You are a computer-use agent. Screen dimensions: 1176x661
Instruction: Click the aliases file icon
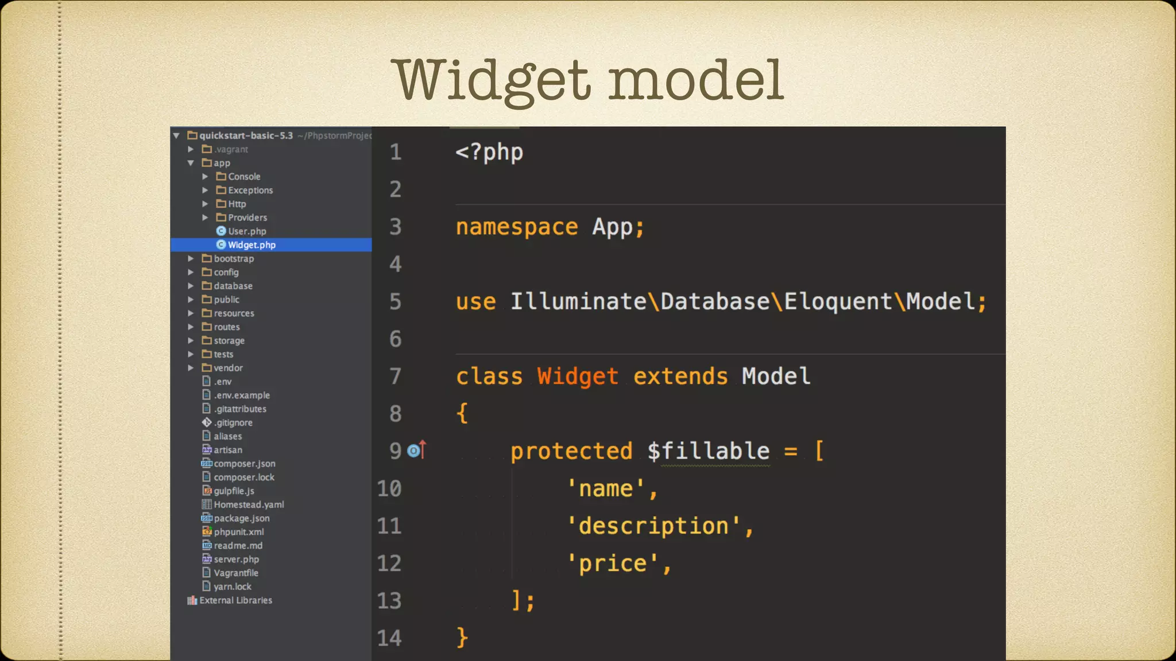pyautogui.click(x=207, y=436)
